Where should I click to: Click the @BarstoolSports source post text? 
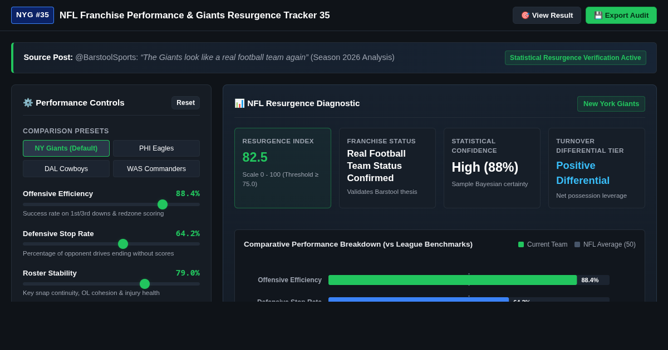(209, 57)
